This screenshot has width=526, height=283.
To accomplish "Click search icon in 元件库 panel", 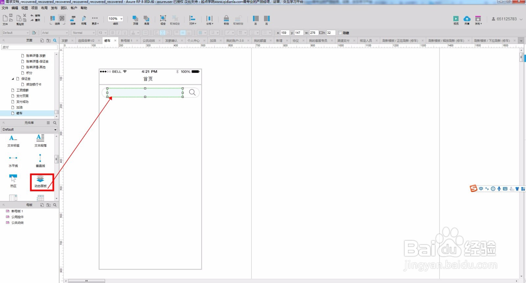I will [x=55, y=122].
